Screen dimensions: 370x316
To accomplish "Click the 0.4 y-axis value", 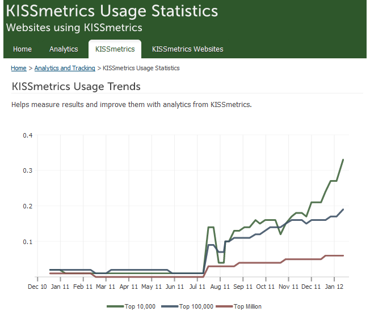I will tap(28, 135).
